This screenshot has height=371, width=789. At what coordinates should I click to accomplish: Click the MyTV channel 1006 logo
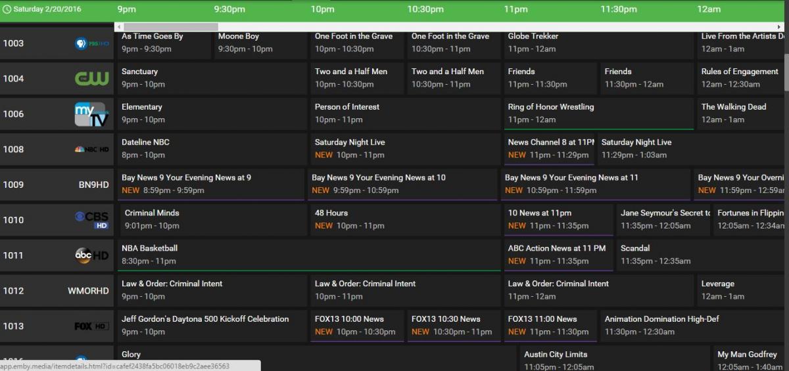(91, 114)
